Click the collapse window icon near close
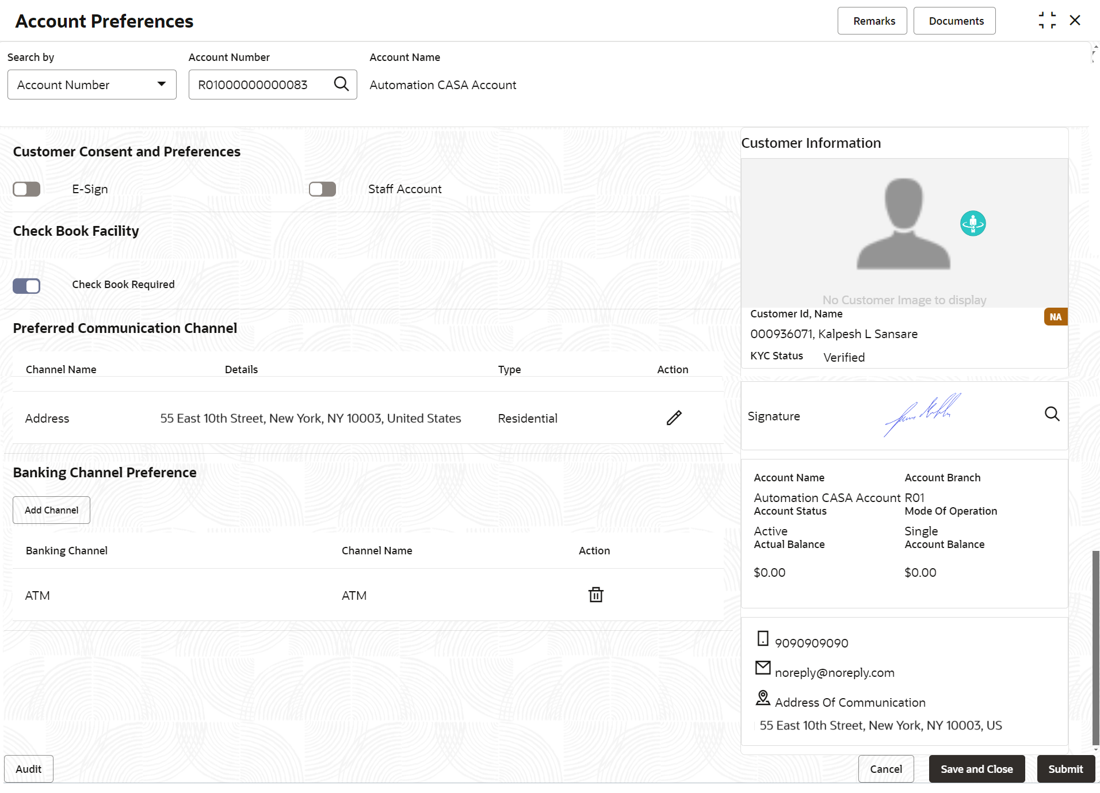This screenshot has height=793, width=1100. (x=1047, y=21)
